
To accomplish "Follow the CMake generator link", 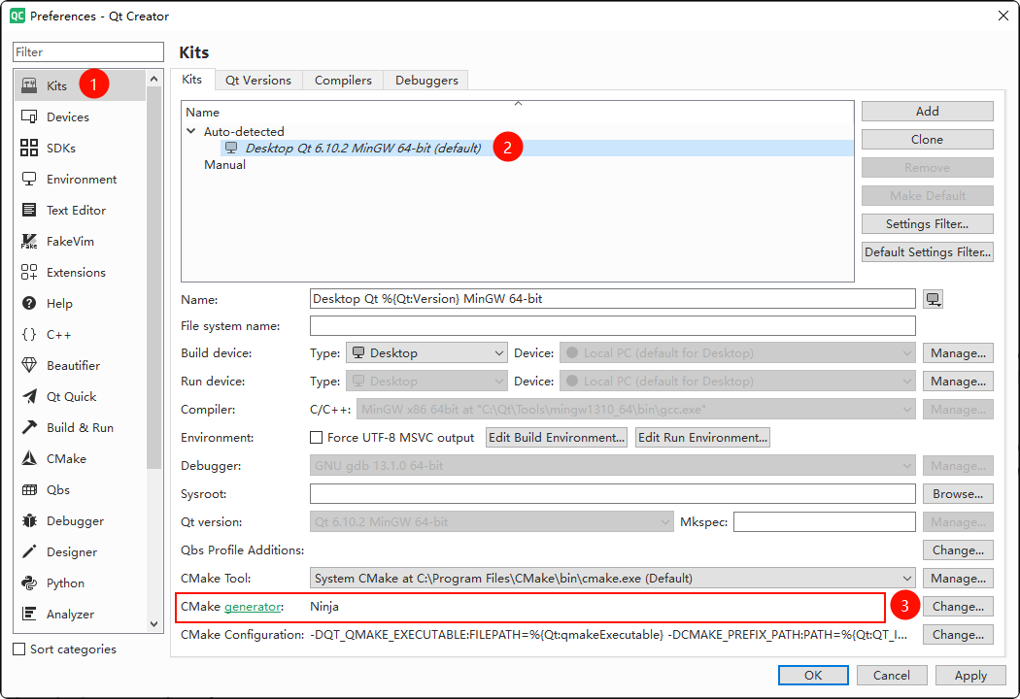I will [253, 607].
